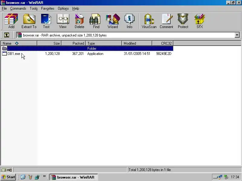Launch the Wizard tool
This screenshot has height=181, width=242.
click(113, 21)
